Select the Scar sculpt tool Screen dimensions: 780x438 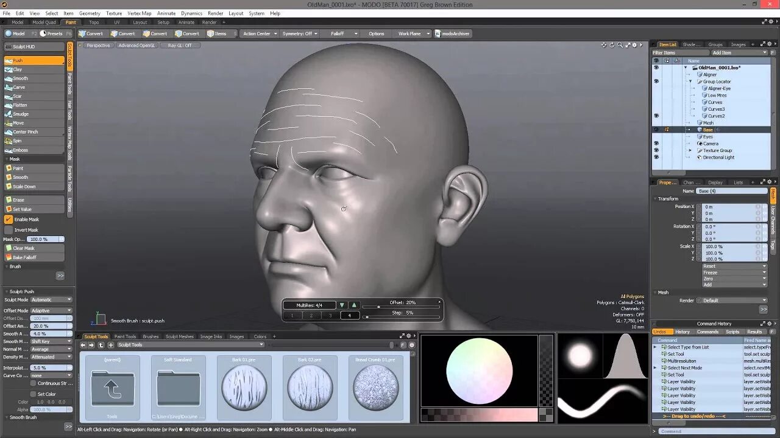[34, 96]
